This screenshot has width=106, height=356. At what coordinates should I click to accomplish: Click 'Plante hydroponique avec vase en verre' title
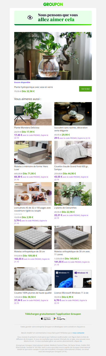tap(33, 87)
